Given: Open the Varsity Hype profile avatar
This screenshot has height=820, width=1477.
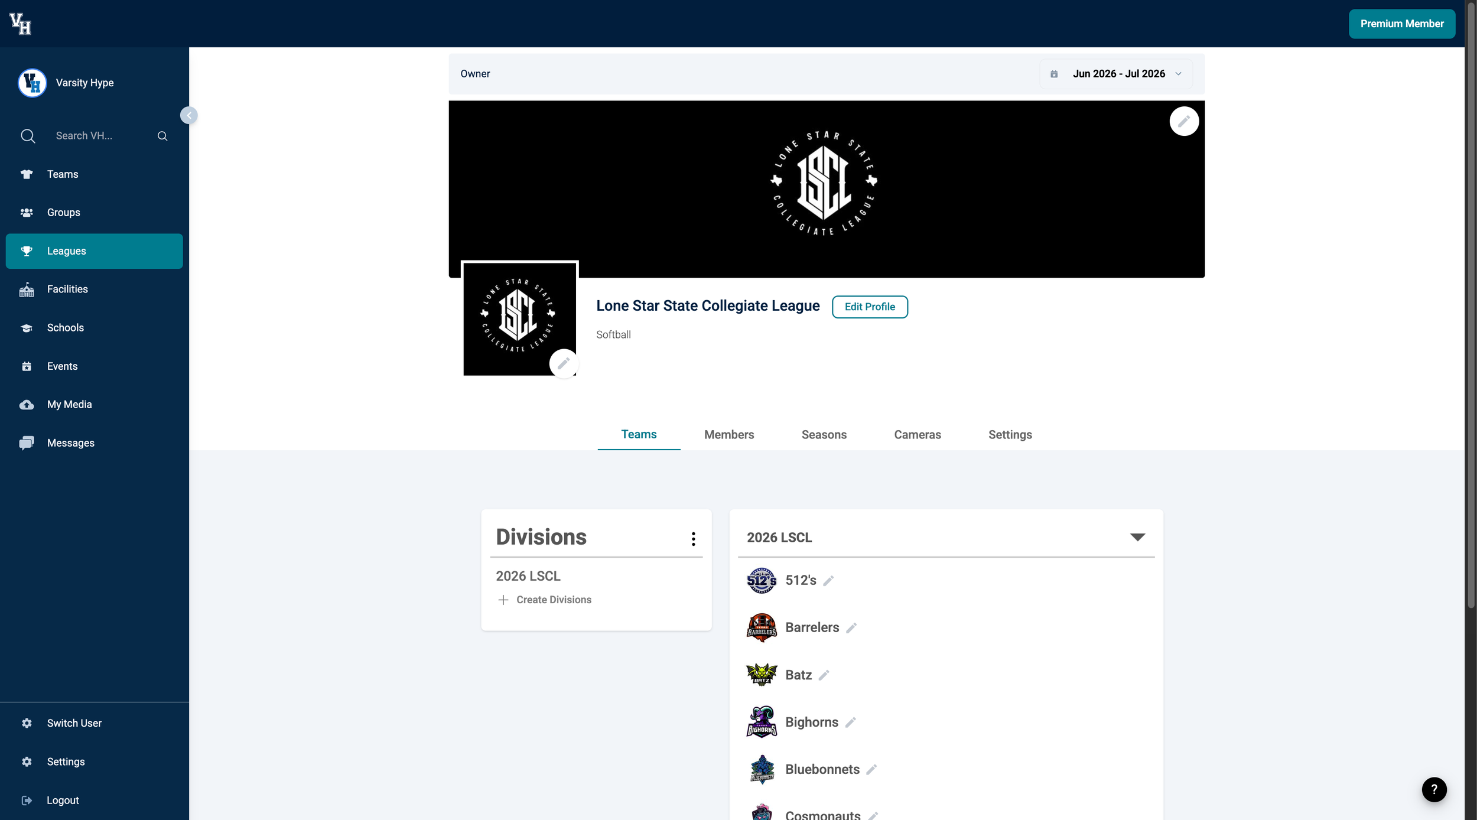Looking at the screenshot, I should click(x=32, y=83).
